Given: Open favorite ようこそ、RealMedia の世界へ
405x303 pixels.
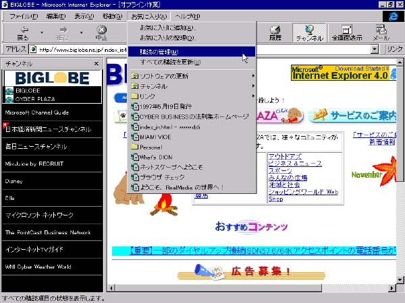Looking at the screenshot, I should pyautogui.click(x=192, y=187).
